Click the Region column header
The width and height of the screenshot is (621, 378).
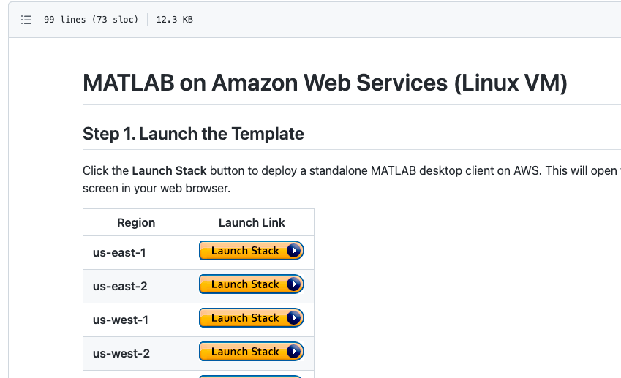click(x=136, y=222)
